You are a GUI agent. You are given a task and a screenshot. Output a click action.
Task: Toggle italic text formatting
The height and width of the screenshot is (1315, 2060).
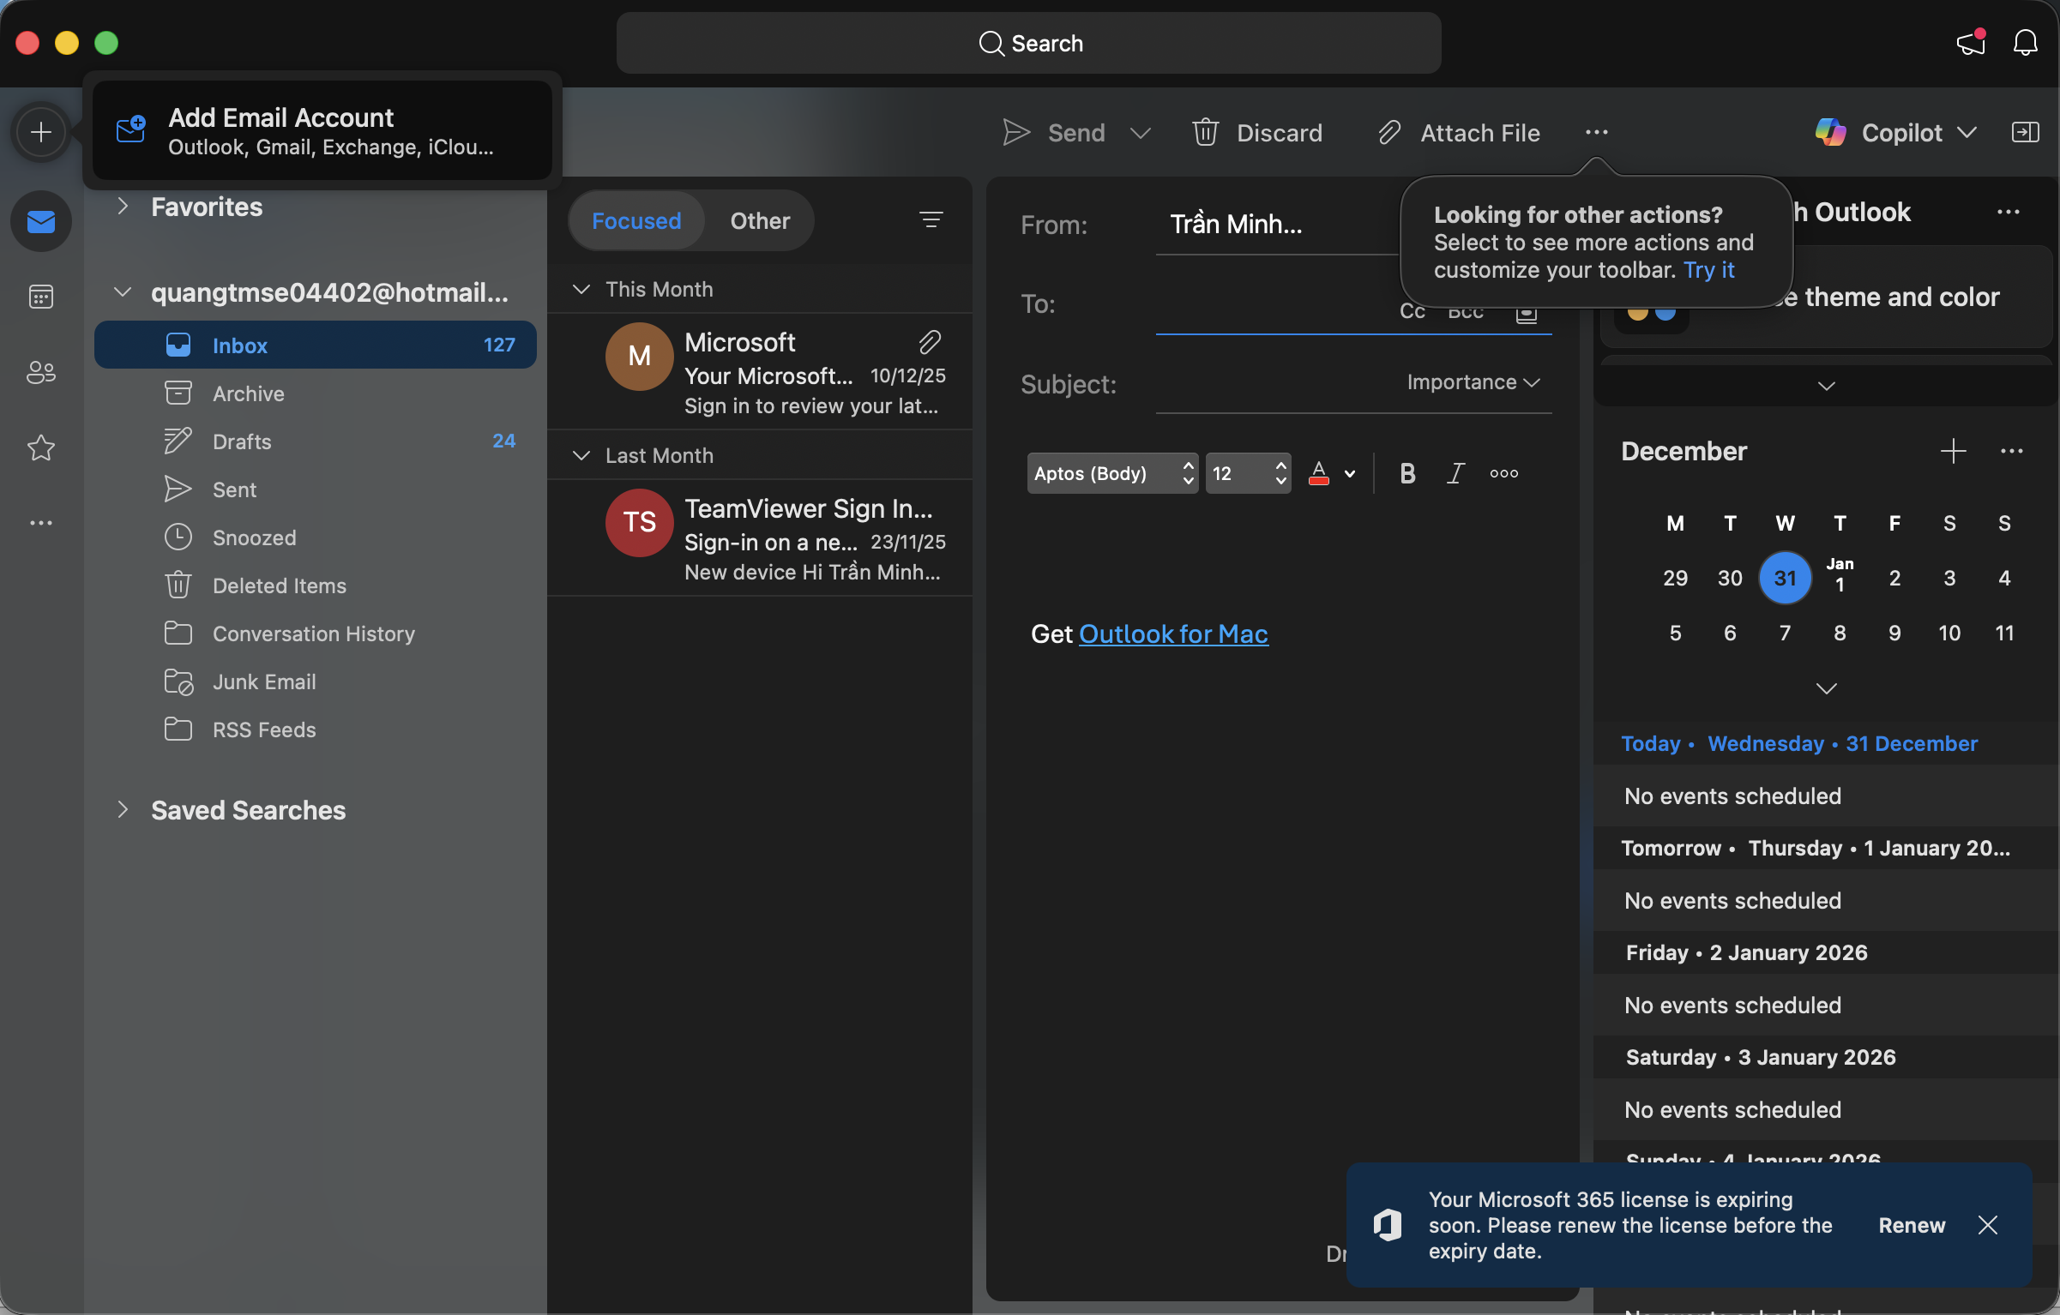coord(1455,473)
